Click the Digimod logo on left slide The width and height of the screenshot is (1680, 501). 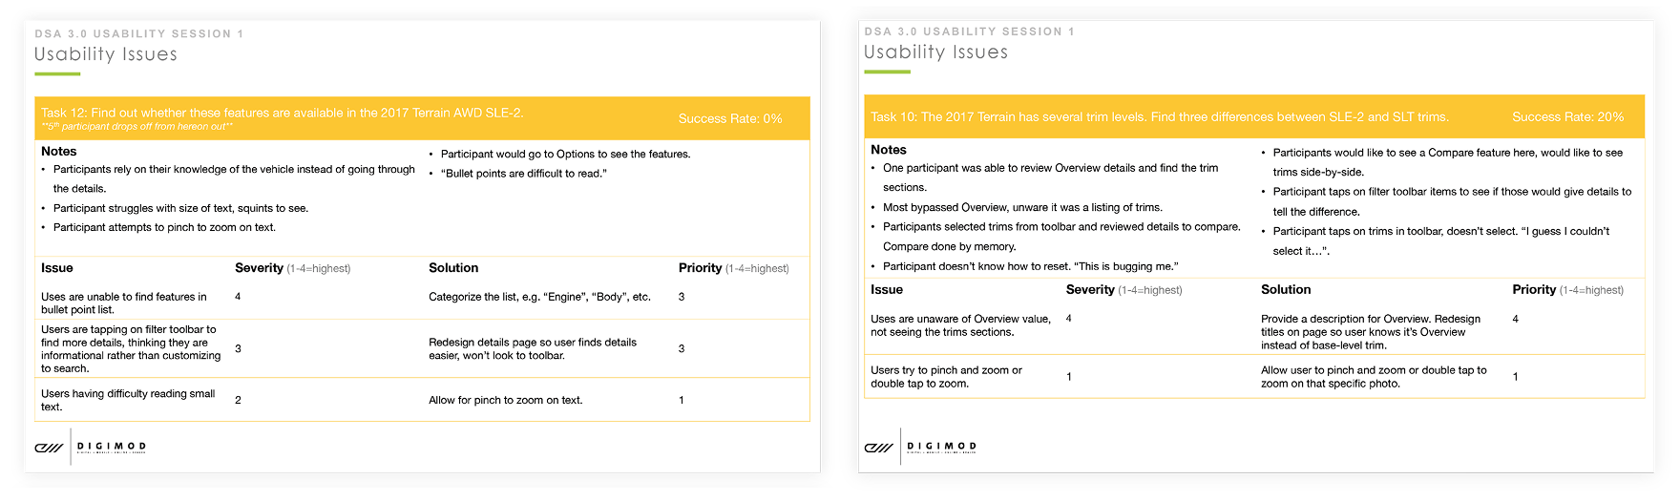tap(49, 448)
